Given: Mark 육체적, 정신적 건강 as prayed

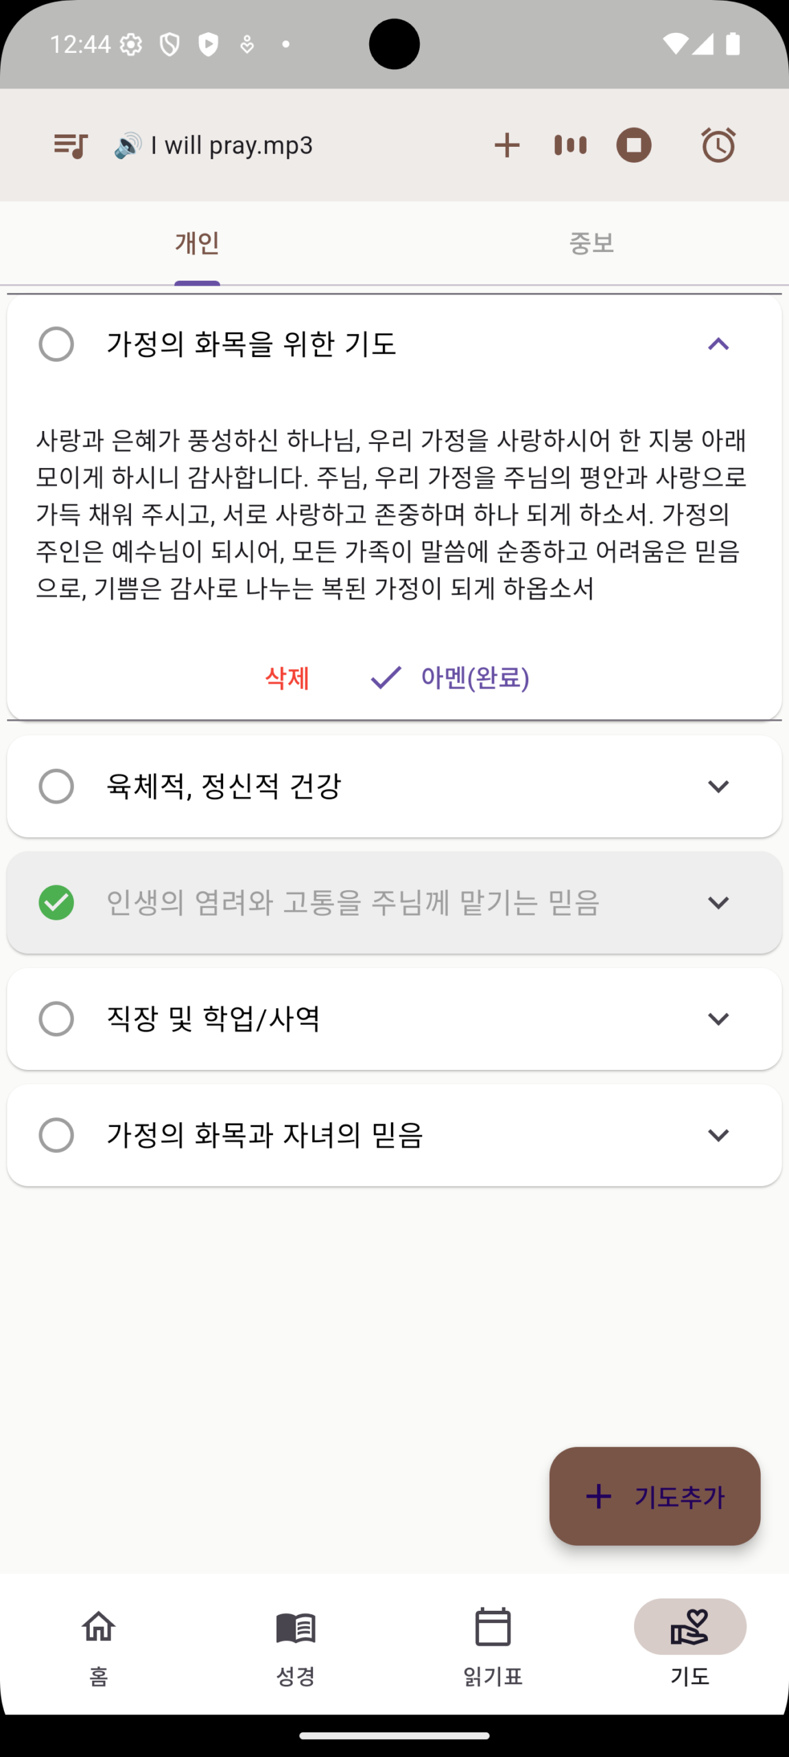Looking at the screenshot, I should point(56,786).
